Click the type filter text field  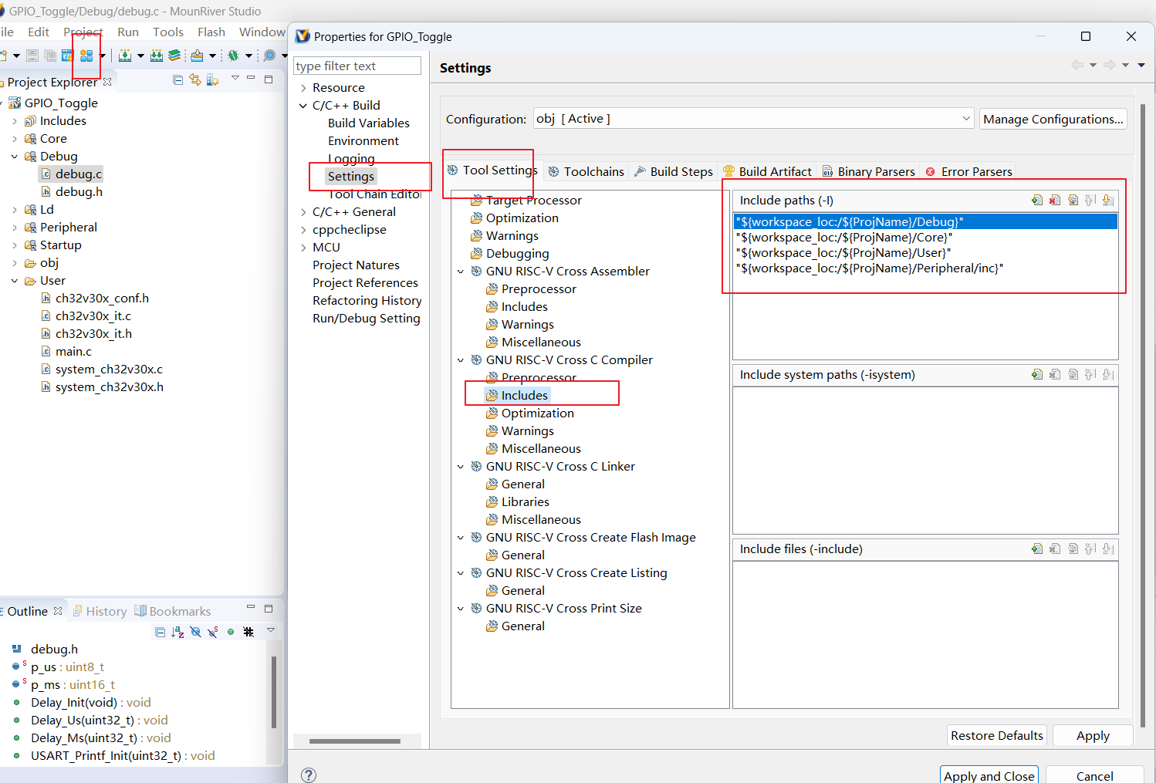(357, 66)
